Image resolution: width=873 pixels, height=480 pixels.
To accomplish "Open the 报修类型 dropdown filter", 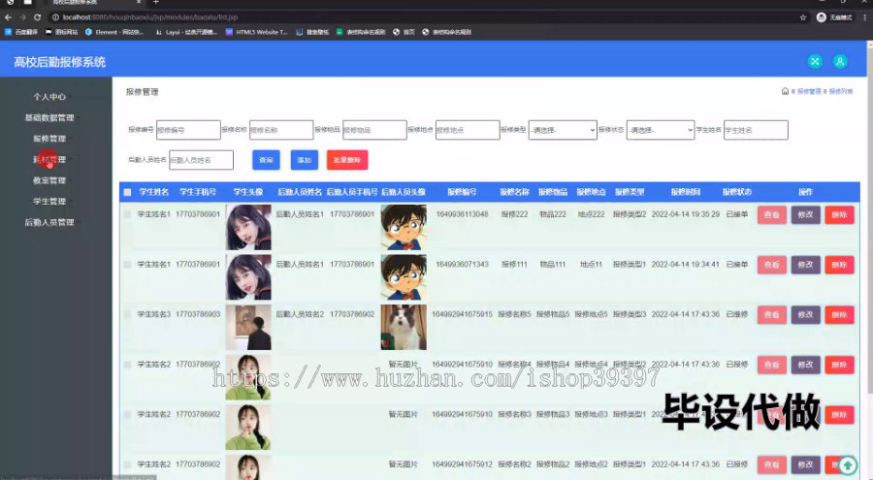I will click(563, 130).
